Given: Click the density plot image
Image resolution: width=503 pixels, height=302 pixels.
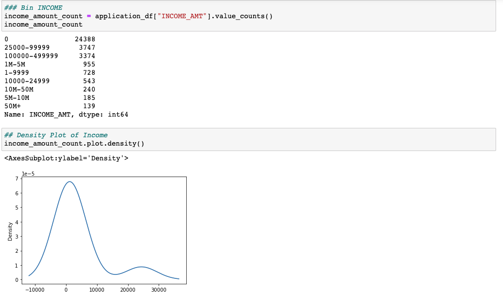Looking at the screenshot, I should (97, 232).
